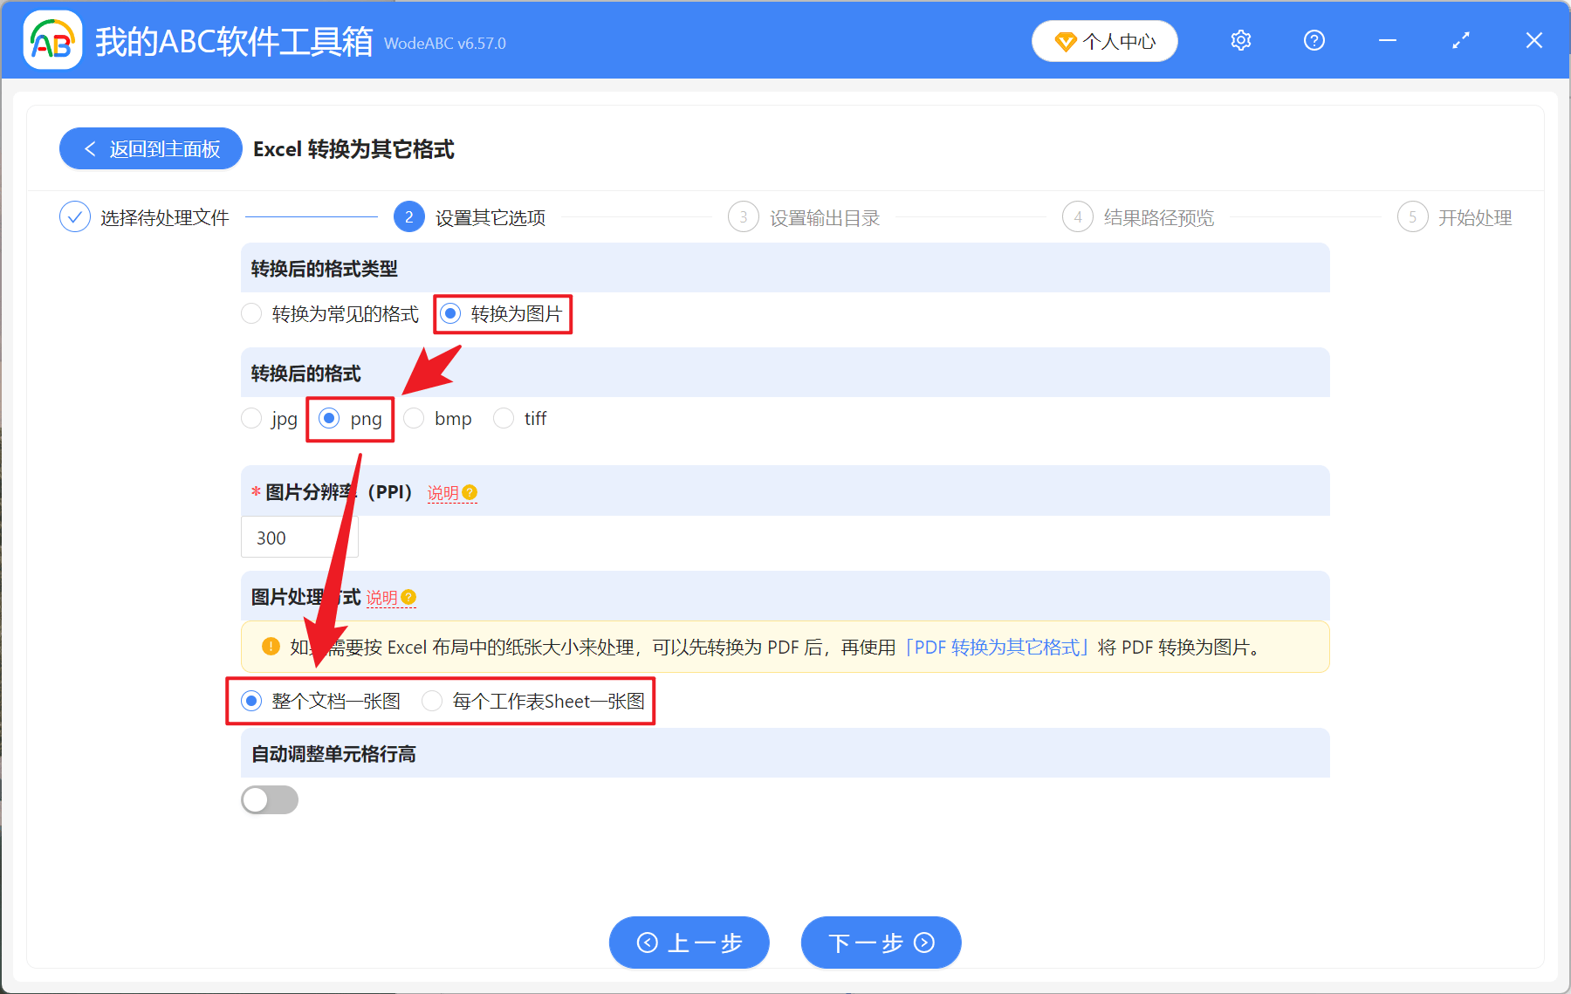Screen dimensions: 1571x994
Task: Click the WodeABC v6.57.0 version text
Action: (445, 44)
